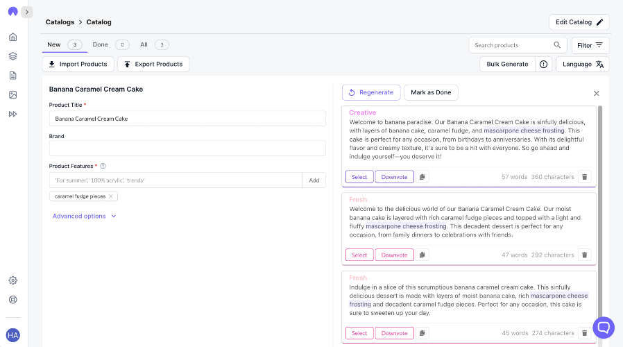
Task: Click the Search products field
Action: (511, 45)
